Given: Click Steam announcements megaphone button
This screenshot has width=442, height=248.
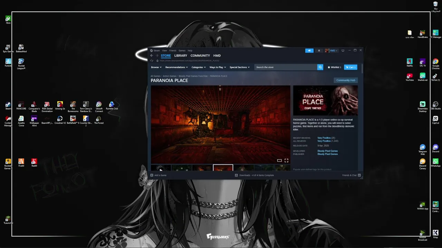Looking at the screenshot, I should click(x=309, y=51).
